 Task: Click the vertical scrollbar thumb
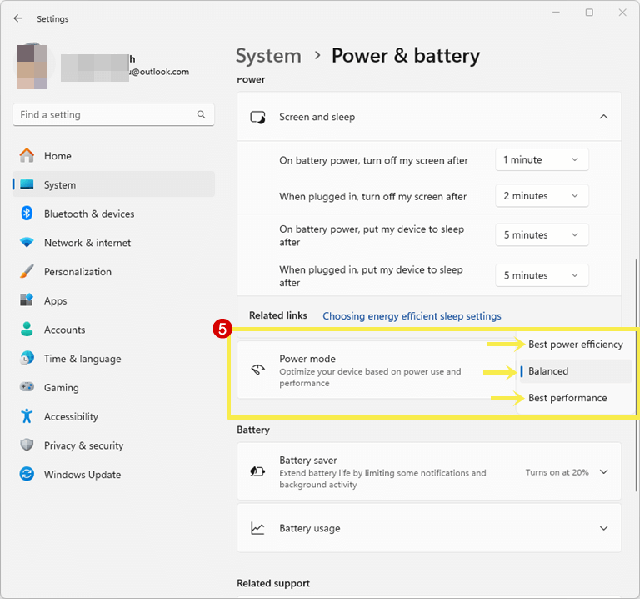(637, 375)
